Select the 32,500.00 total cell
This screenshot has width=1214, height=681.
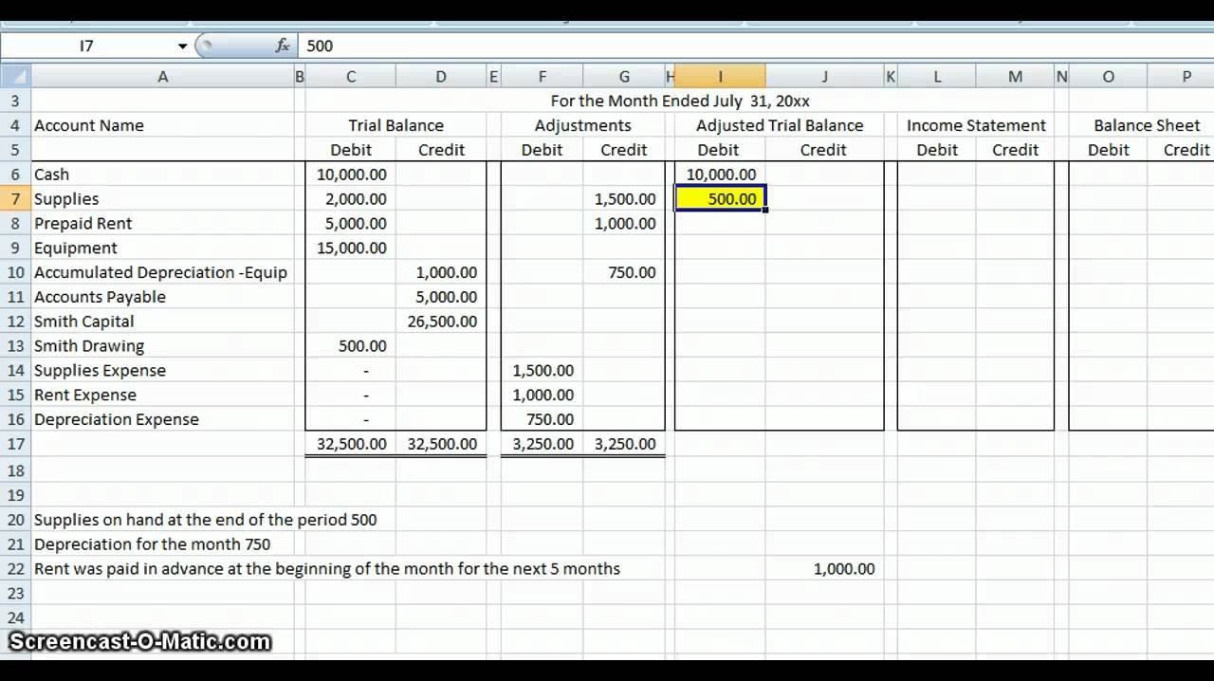click(x=351, y=443)
